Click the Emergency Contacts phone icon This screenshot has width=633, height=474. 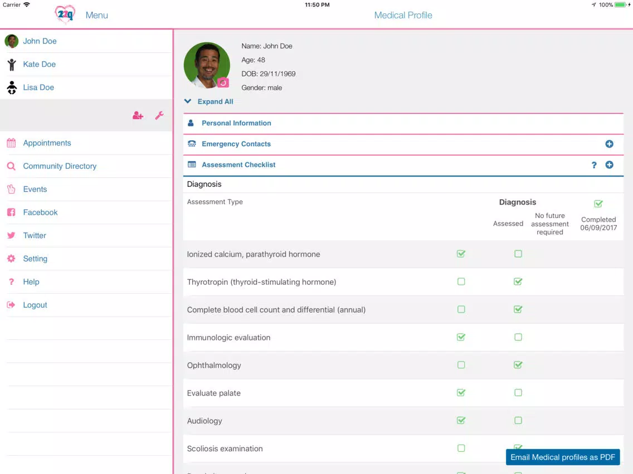click(192, 144)
